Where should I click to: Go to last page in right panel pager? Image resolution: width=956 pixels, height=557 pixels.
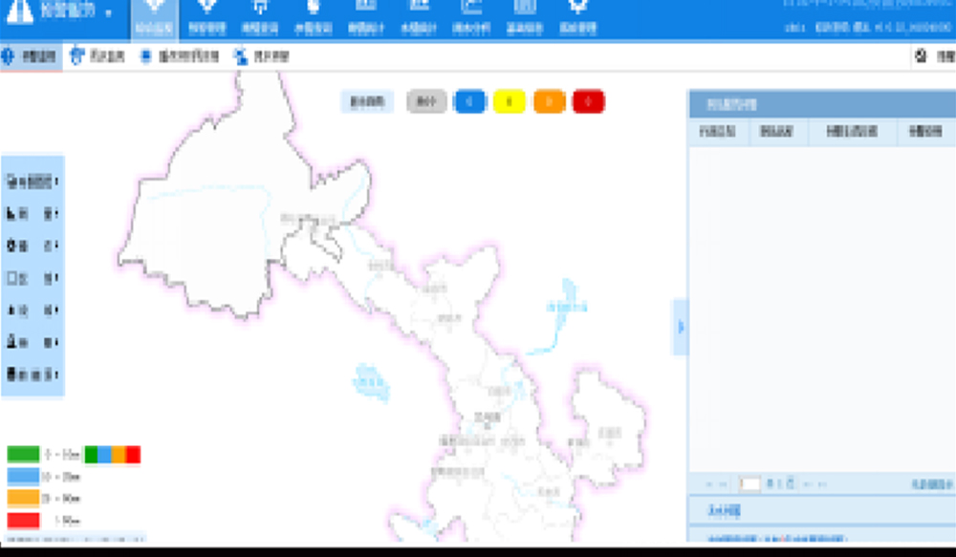(x=823, y=484)
